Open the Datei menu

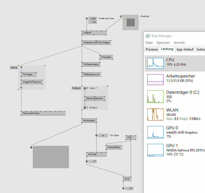click(x=149, y=43)
